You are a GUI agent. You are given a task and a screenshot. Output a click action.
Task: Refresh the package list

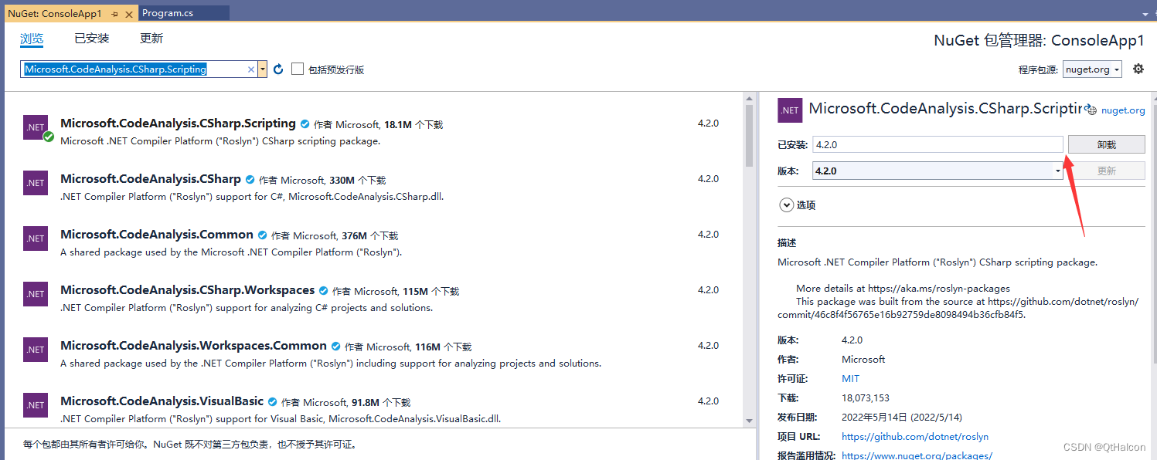pyautogui.click(x=279, y=69)
